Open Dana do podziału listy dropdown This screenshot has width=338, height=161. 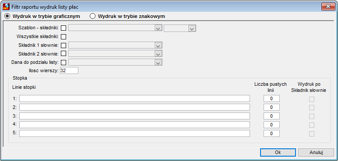115,63
